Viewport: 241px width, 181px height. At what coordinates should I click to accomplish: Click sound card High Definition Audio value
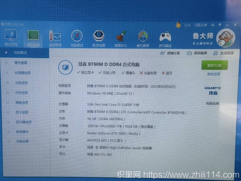[119, 148]
